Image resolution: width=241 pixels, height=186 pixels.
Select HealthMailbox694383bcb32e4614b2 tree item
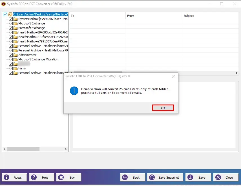click(x=43, y=32)
